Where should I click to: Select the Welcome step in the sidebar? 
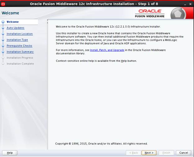pyautogui.click(x=13, y=22)
